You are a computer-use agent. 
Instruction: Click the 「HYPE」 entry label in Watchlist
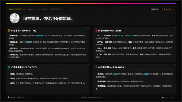(100, 42)
